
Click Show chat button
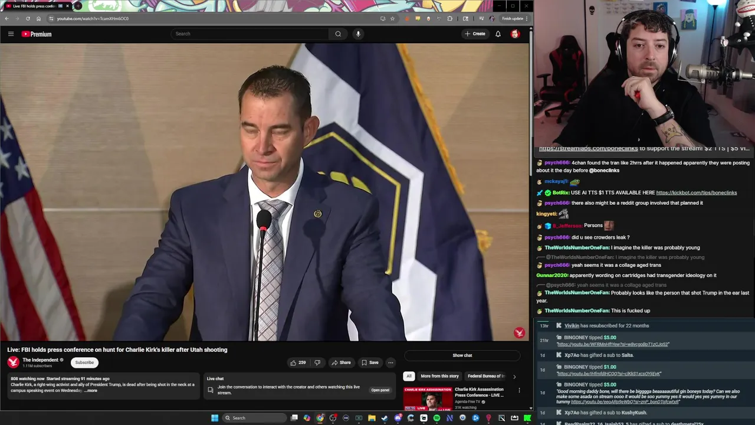(462, 355)
